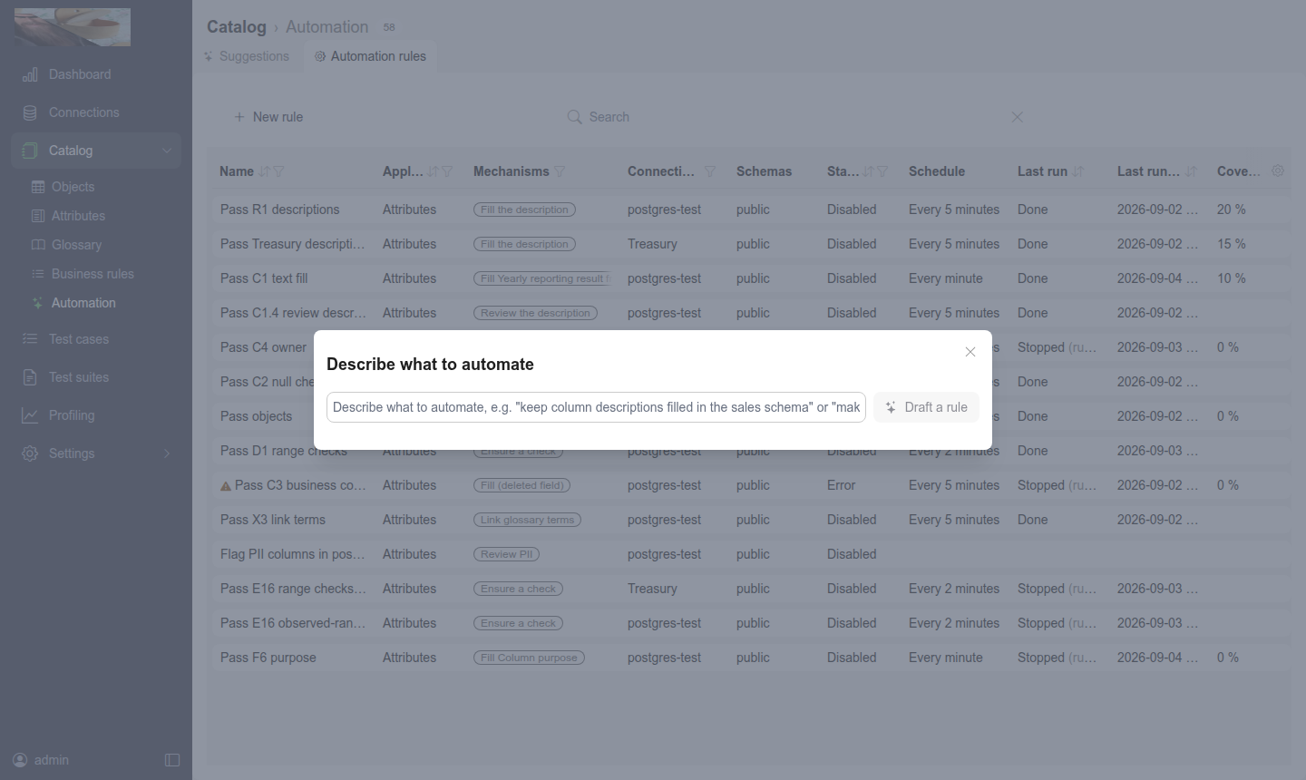The height and width of the screenshot is (780, 1306).
Task: Toggle sidebar collapse panel icon
Action: [172, 760]
